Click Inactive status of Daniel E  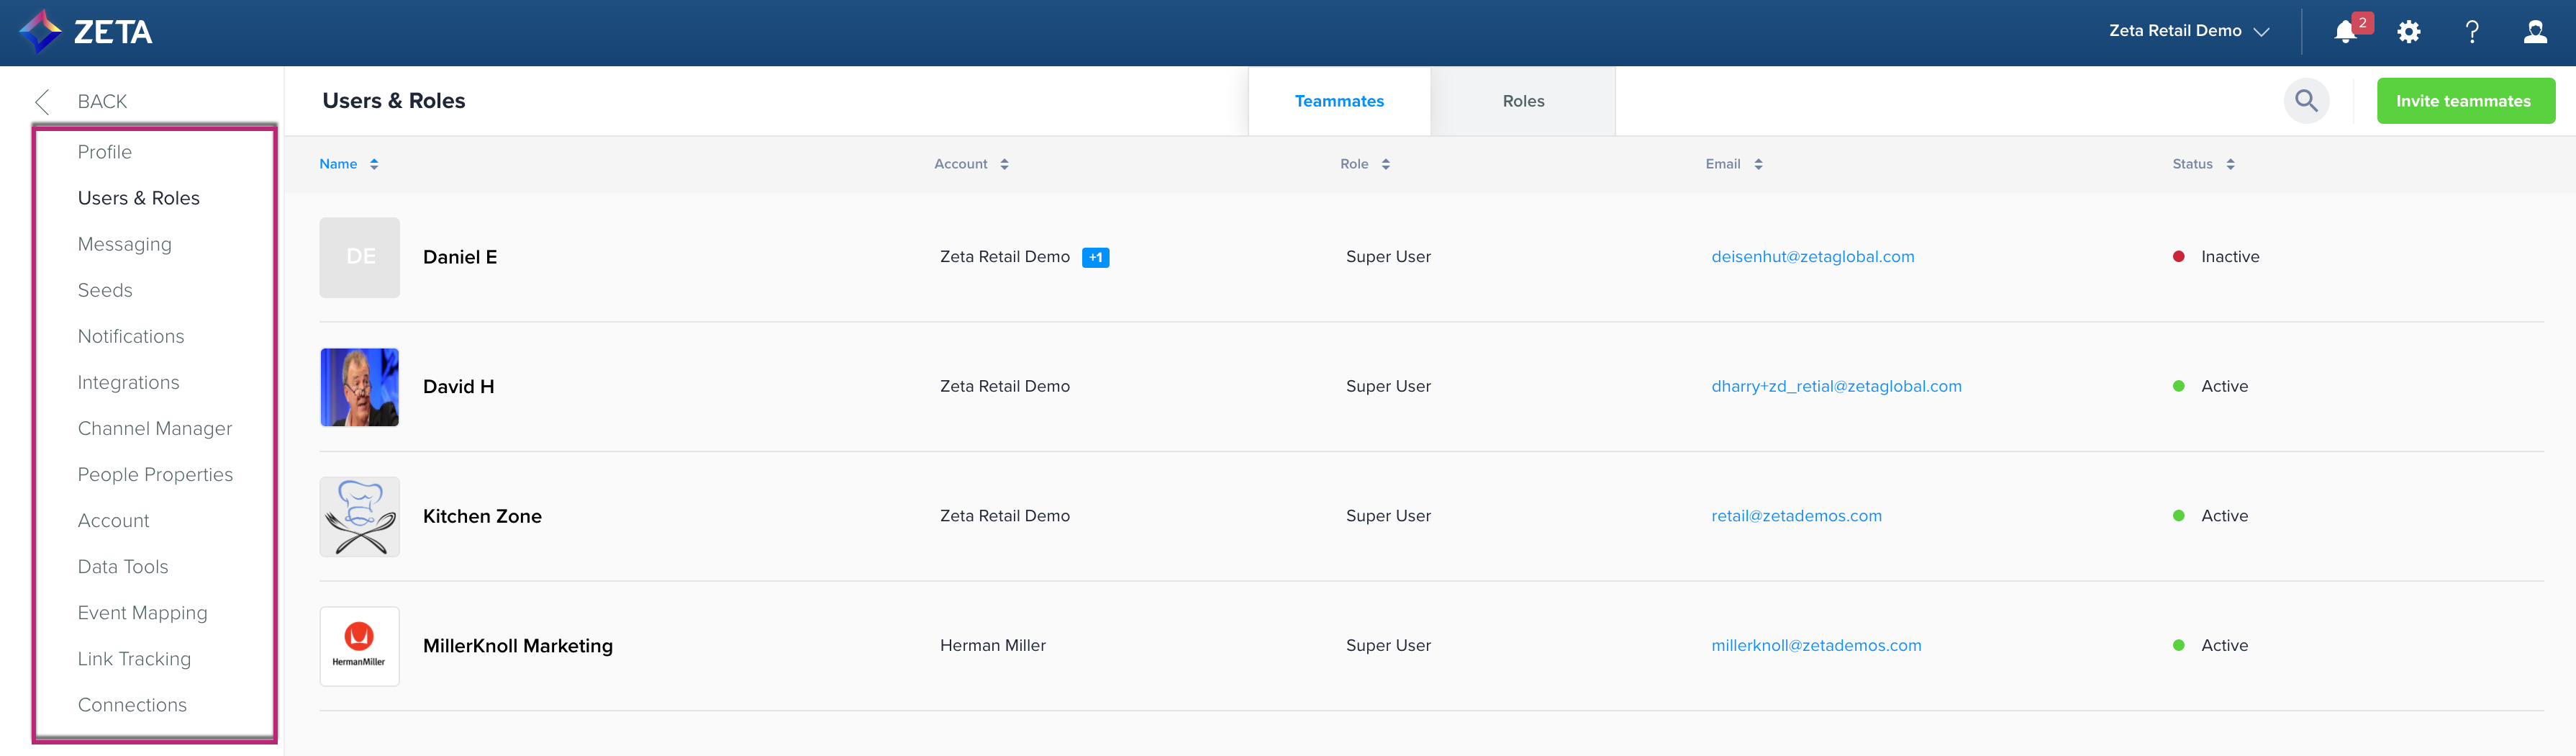[2216, 256]
